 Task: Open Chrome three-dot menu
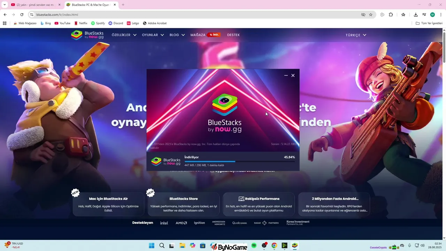click(440, 15)
